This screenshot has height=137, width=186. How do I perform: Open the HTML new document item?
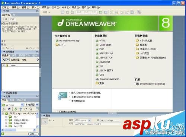(x=101, y=41)
